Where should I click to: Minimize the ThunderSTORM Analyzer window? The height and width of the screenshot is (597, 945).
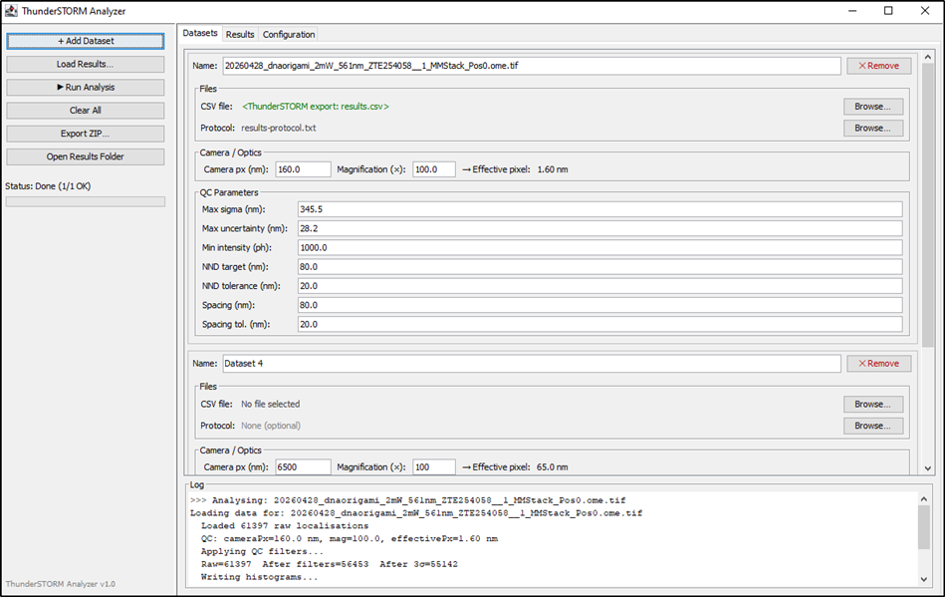pos(852,11)
